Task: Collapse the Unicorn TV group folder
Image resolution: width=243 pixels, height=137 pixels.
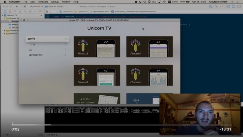Action: (5, 18)
